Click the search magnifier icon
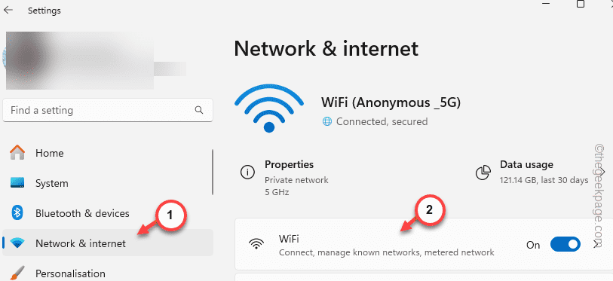The width and height of the screenshot is (613, 281). (x=199, y=110)
